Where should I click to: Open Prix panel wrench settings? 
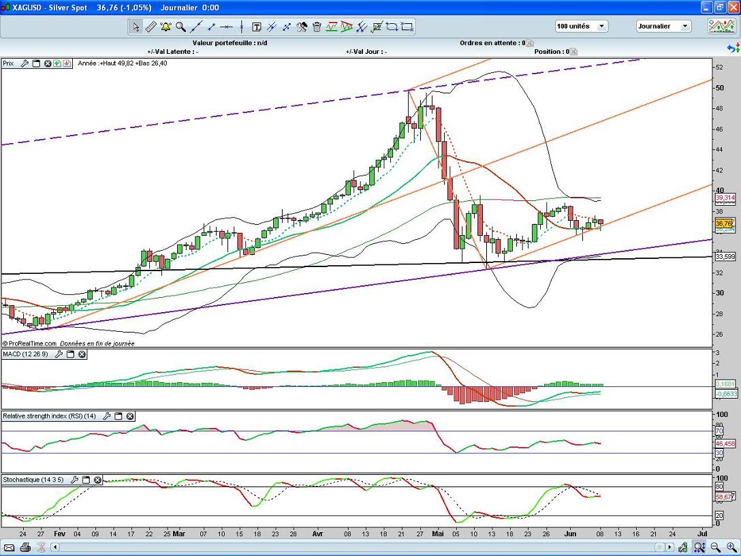[x=25, y=63]
